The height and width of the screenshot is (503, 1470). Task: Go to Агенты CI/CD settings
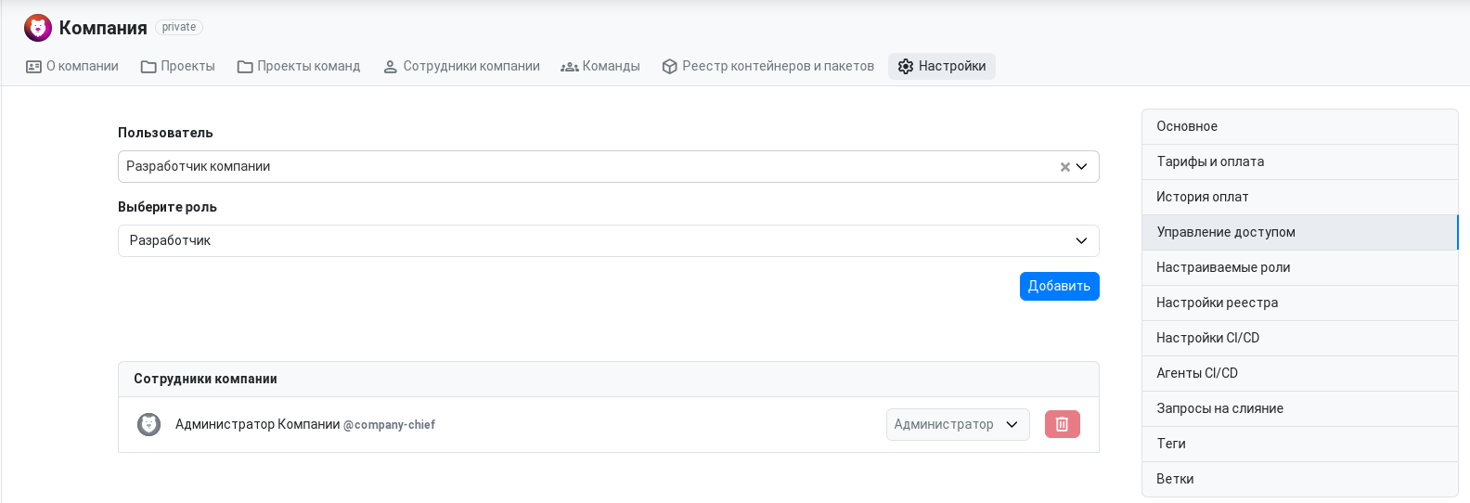(1300, 373)
